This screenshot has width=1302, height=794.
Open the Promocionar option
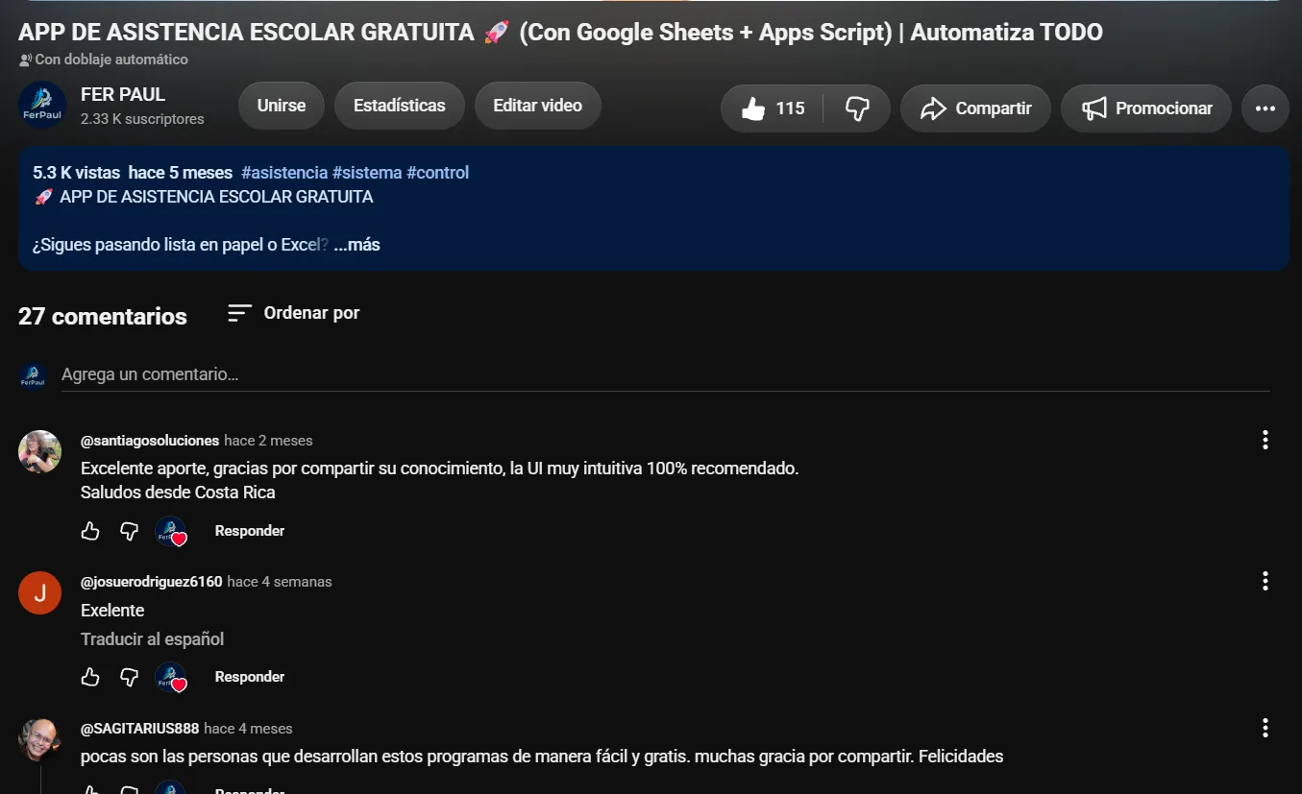[1145, 108]
